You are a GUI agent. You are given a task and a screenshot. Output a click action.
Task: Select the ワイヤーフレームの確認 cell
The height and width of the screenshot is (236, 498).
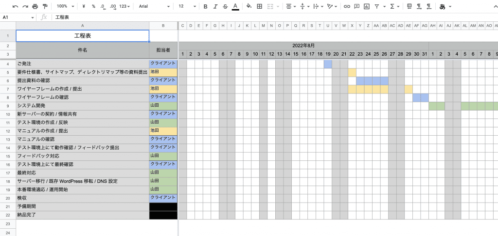[x=83, y=97]
